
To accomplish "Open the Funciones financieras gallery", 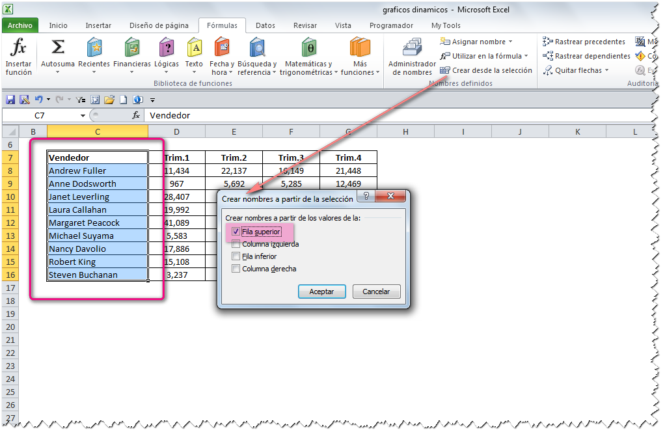I will (132, 55).
